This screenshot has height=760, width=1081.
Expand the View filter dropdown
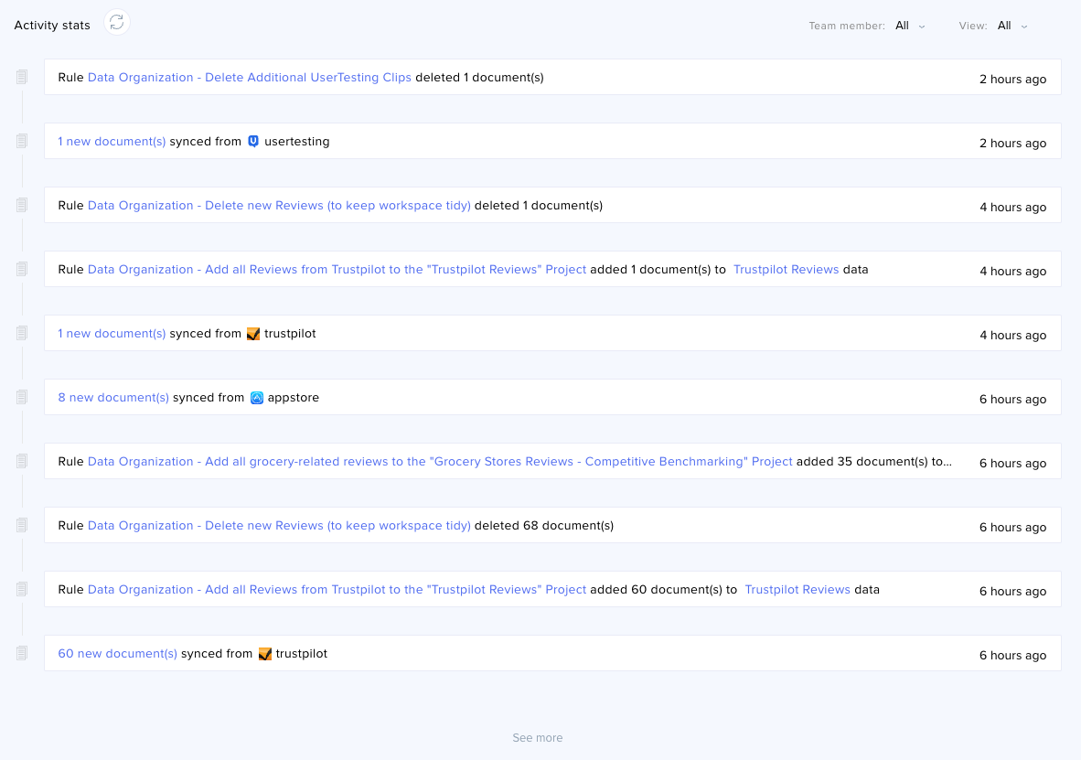[x=1011, y=26]
